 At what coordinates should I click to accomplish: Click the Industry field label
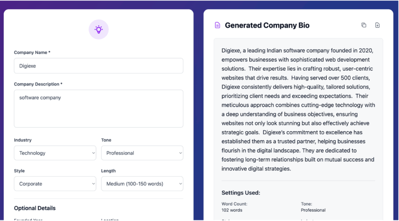click(x=23, y=140)
